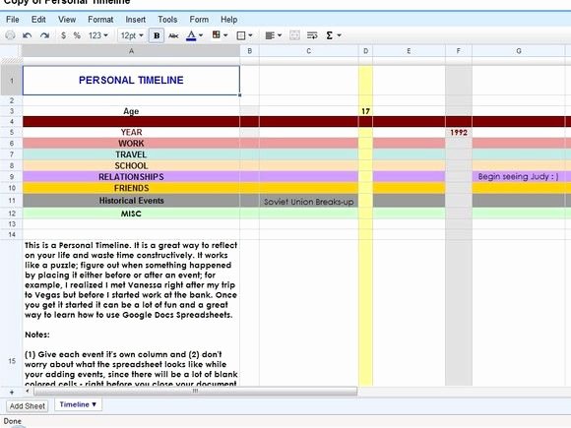Open the Form menu

(x=199, y=20)
